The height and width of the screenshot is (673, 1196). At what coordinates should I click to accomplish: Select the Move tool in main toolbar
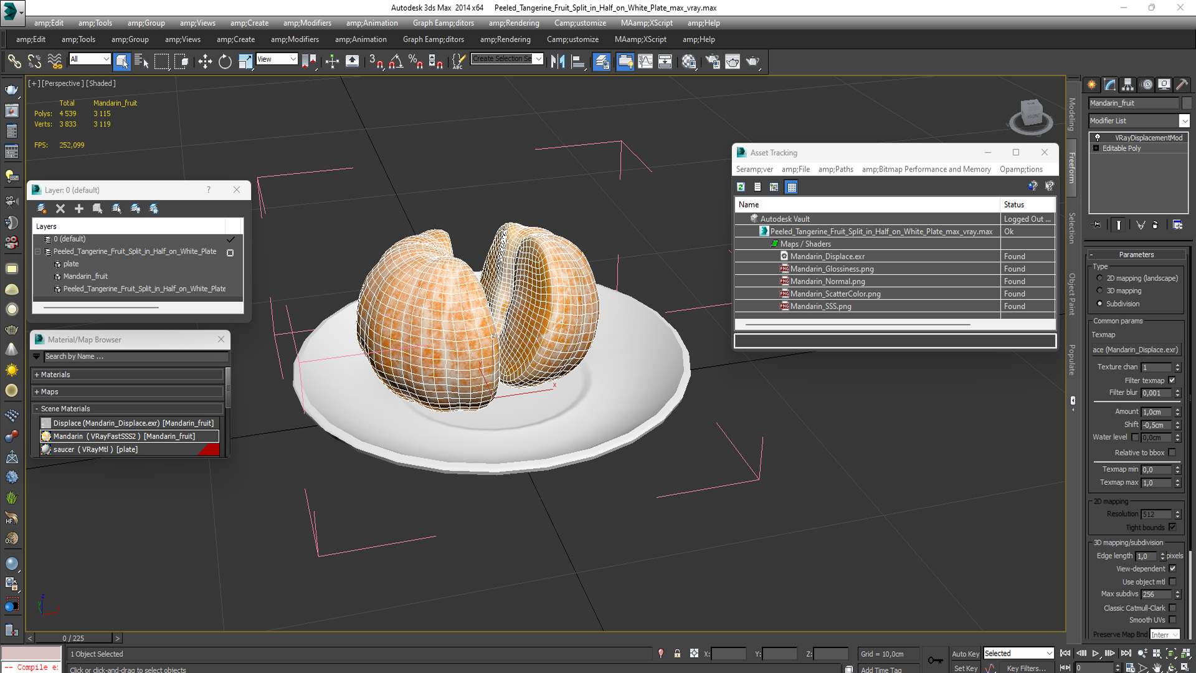[205, 61]
